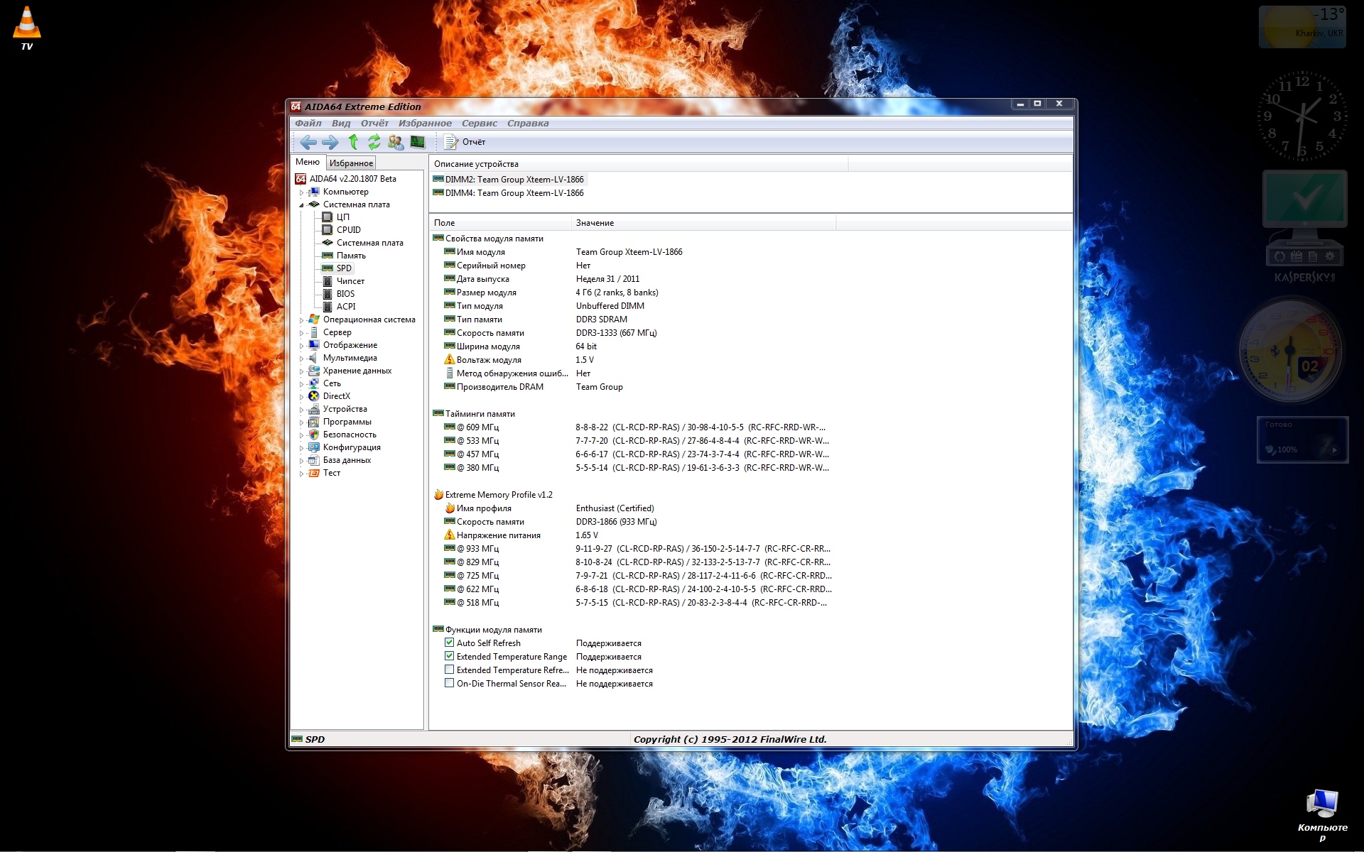Click the Тест icon in the tree
The image size is (1364, 852).
tap(314, 473)
